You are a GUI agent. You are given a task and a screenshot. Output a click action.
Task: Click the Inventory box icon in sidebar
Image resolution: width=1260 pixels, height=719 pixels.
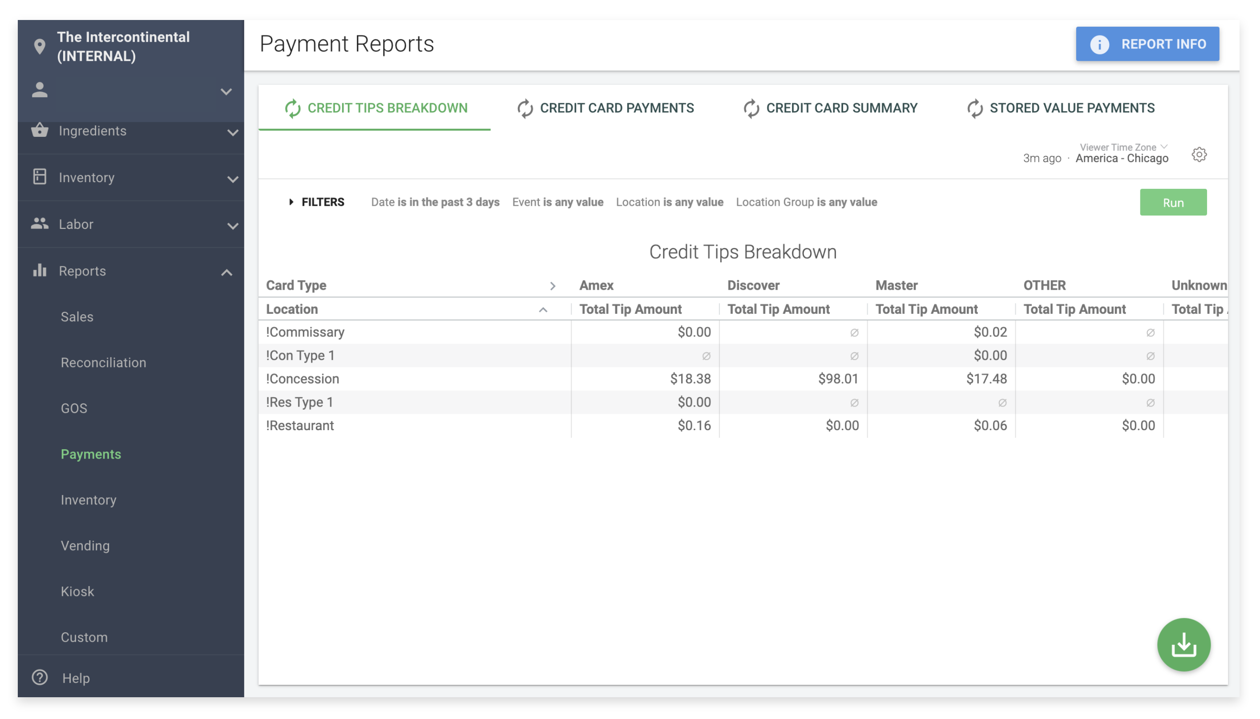pyautogui.click(x=40, y=177)
